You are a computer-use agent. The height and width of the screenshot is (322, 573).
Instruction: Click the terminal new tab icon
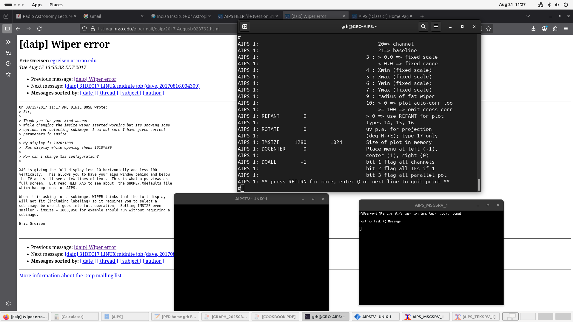pyautogui.click(x=245, y=27)
